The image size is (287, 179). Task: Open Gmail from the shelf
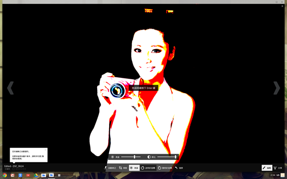click(12, 175)
